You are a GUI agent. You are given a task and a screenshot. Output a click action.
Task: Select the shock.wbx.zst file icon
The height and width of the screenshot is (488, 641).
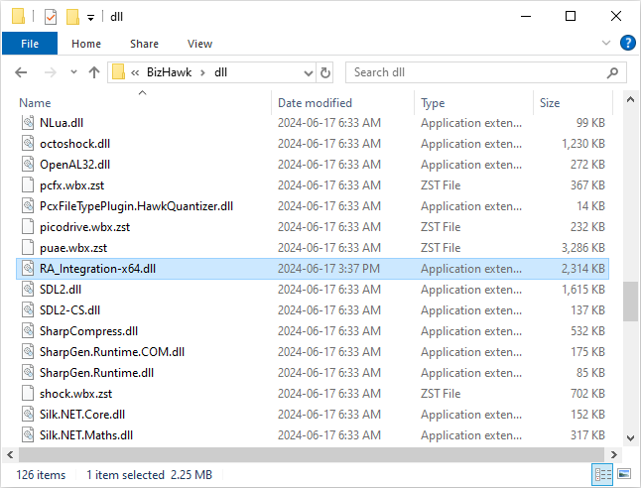point(28,394)
